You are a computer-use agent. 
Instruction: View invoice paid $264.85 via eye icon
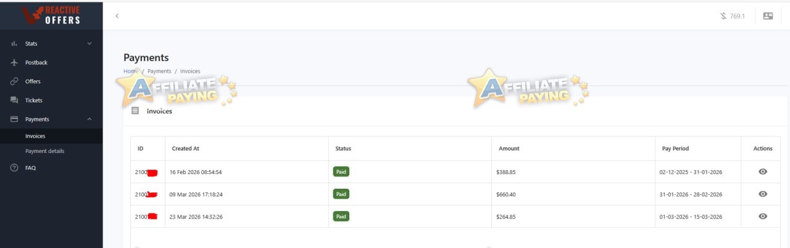click(x=763, y=217)
